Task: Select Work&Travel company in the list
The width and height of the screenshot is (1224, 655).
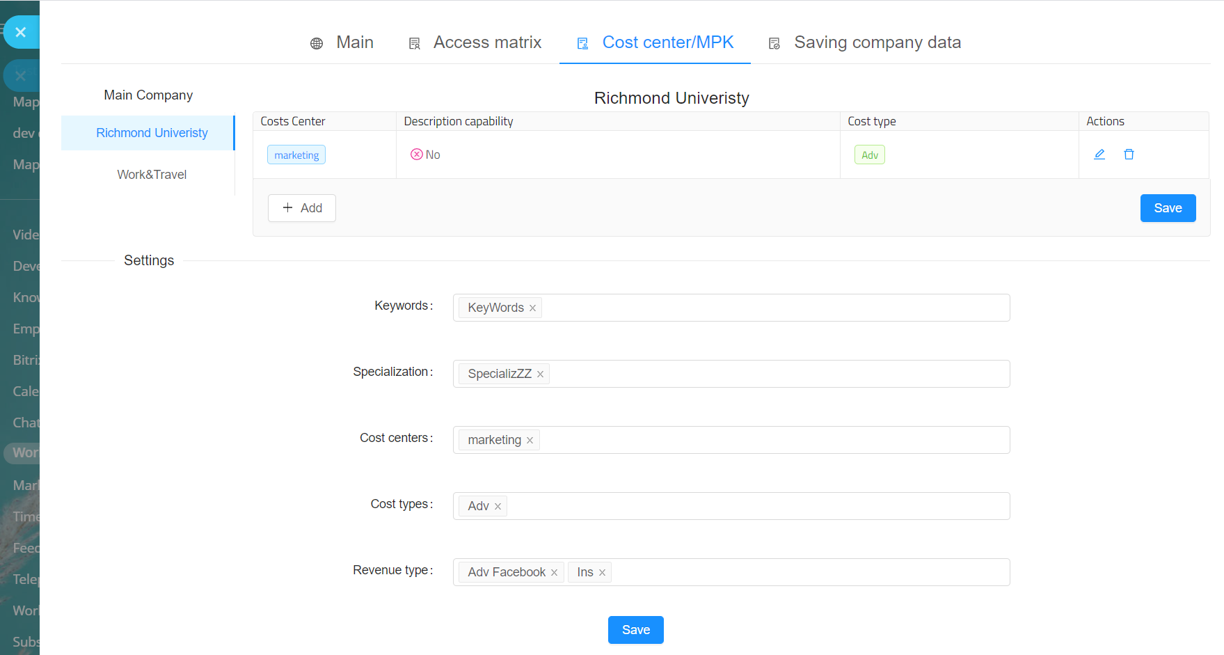Action: pos(152,175)
